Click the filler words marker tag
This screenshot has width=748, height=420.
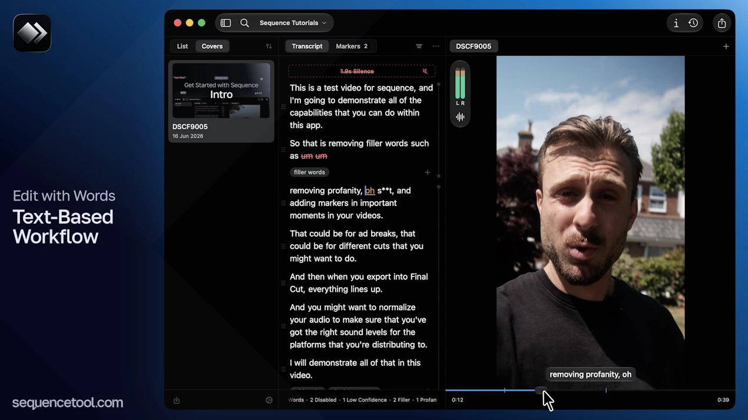pyautogui.click(x=309, y=172)
